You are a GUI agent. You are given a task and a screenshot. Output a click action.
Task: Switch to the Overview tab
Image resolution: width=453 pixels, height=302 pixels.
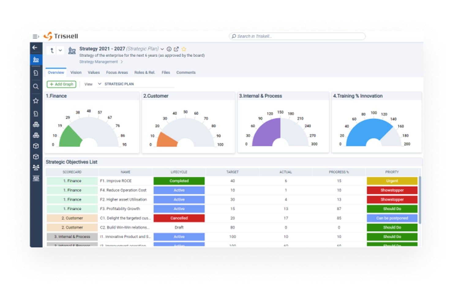tap(56, 73)
